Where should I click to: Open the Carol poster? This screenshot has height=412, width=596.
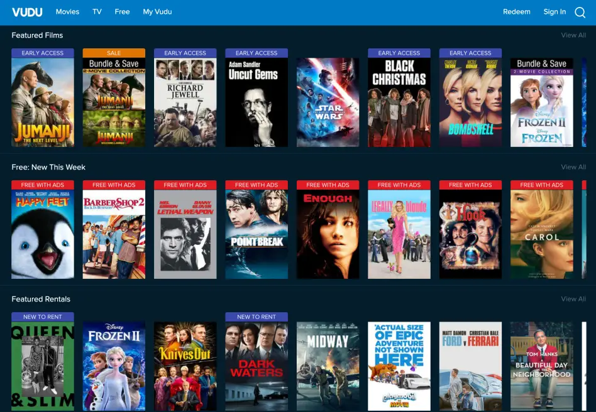point(542,234)
